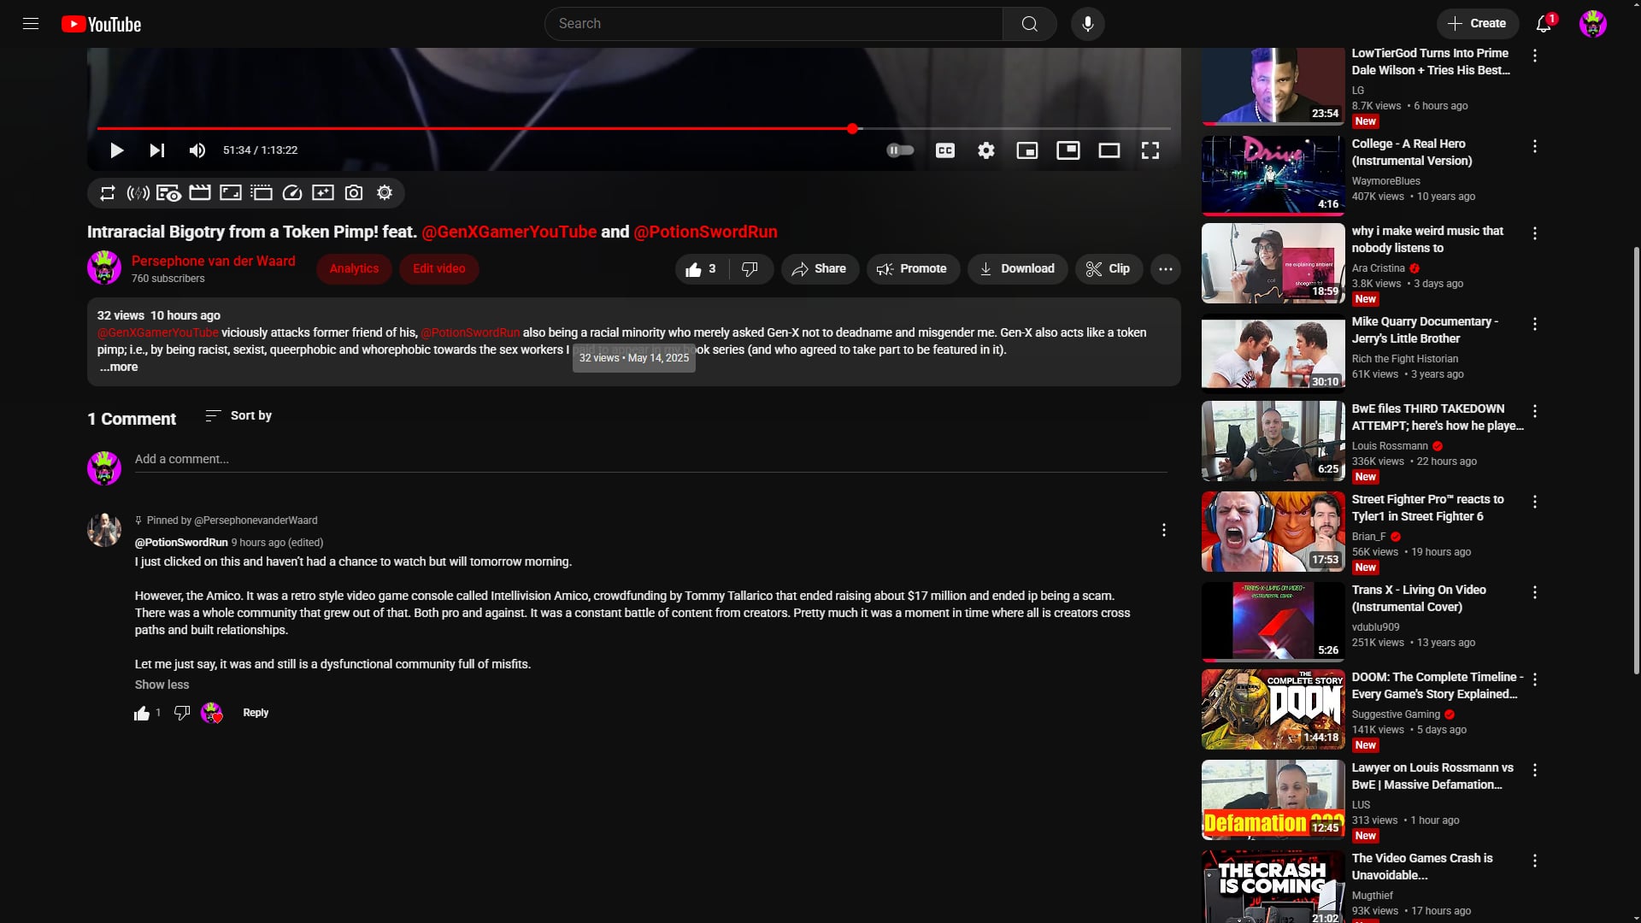Viewport: 1641px width, 923px height.
Task: Click the red scrubber dot on timeline
Action: 852,129
